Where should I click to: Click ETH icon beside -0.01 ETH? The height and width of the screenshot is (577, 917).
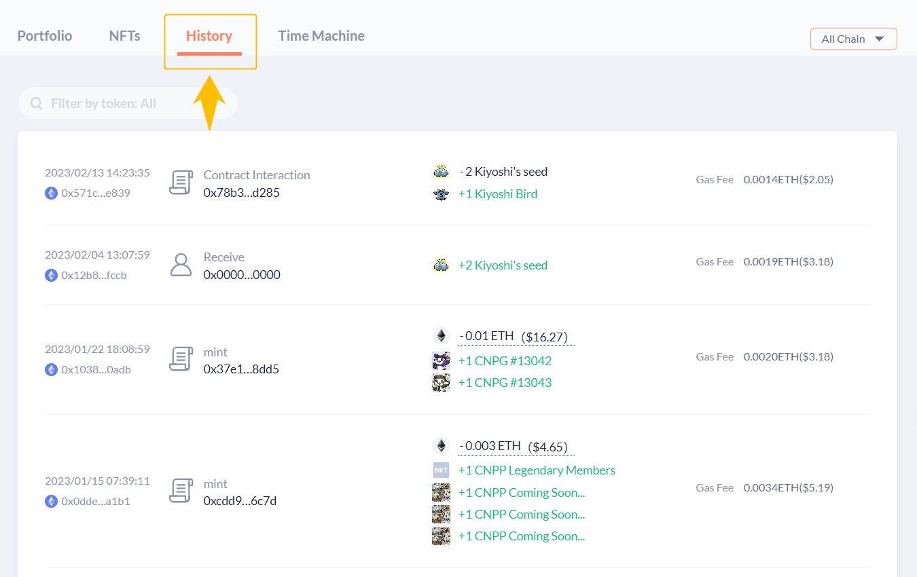click(x=442, y=336)
